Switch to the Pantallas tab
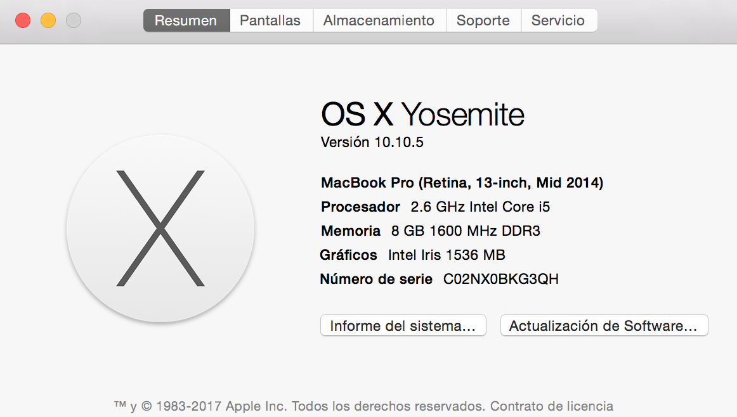Viewport: 737px width, 417px height. [271, 21]
